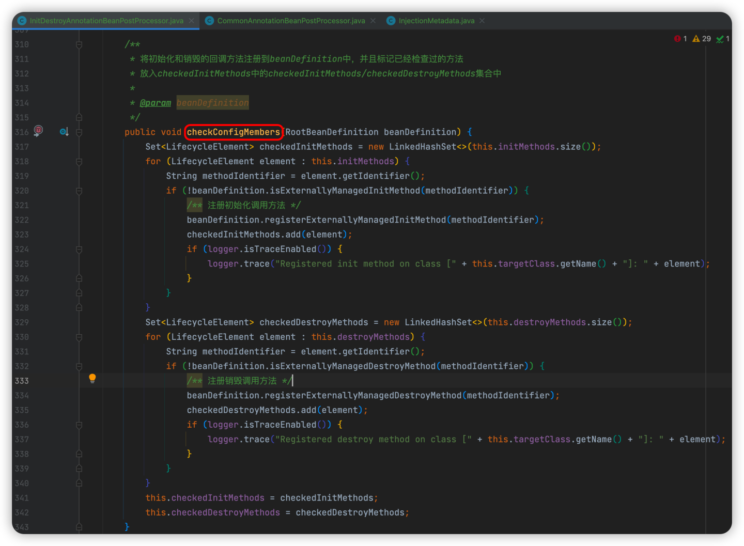Collapse the Javadoc comment at line 310

pyautogui.click(x=79, y=45)
